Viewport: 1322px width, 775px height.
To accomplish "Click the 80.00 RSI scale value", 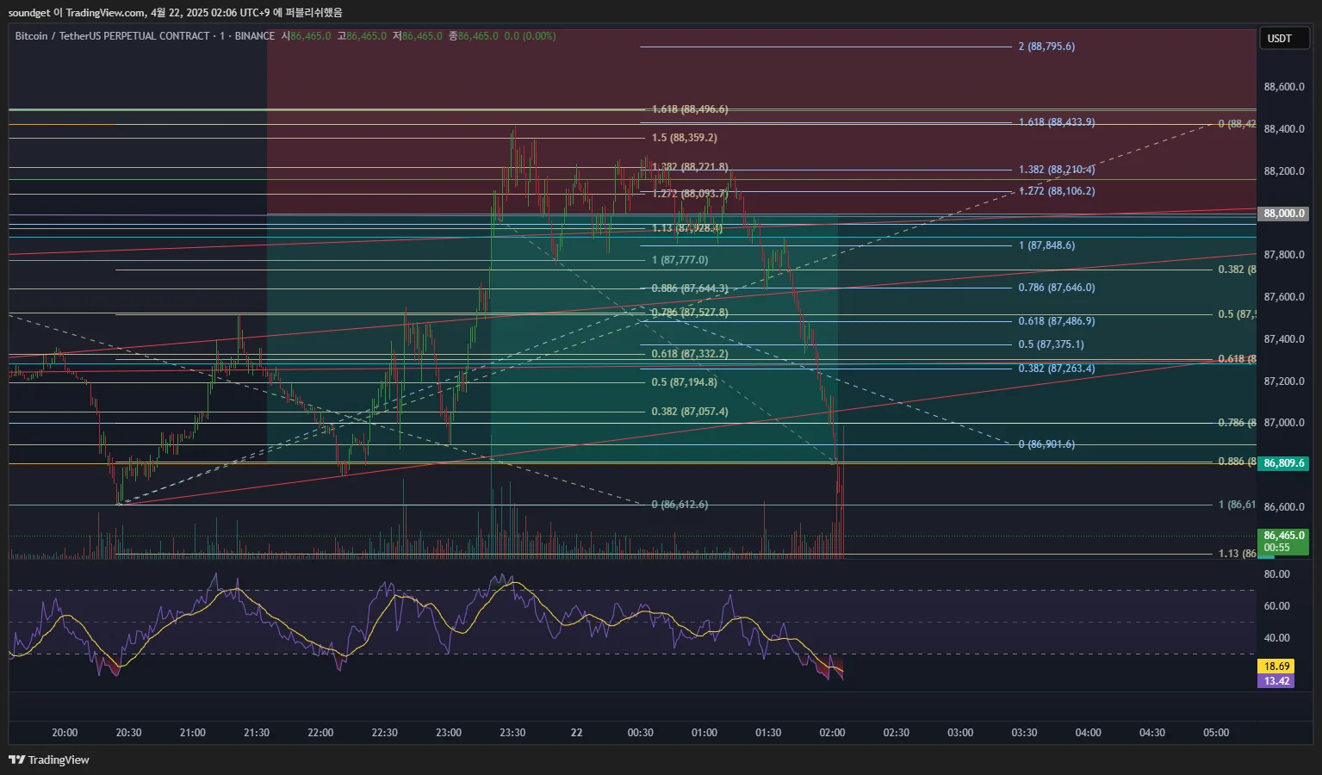I will pos(1276,574).
